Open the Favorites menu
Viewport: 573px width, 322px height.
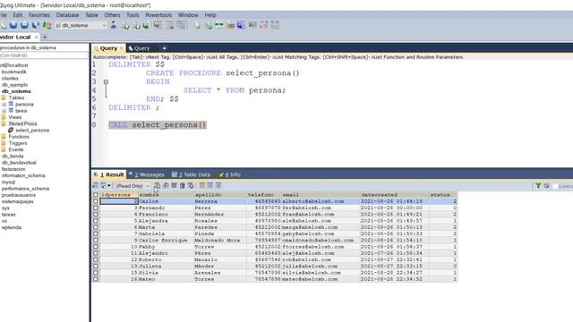click(39, 15)
